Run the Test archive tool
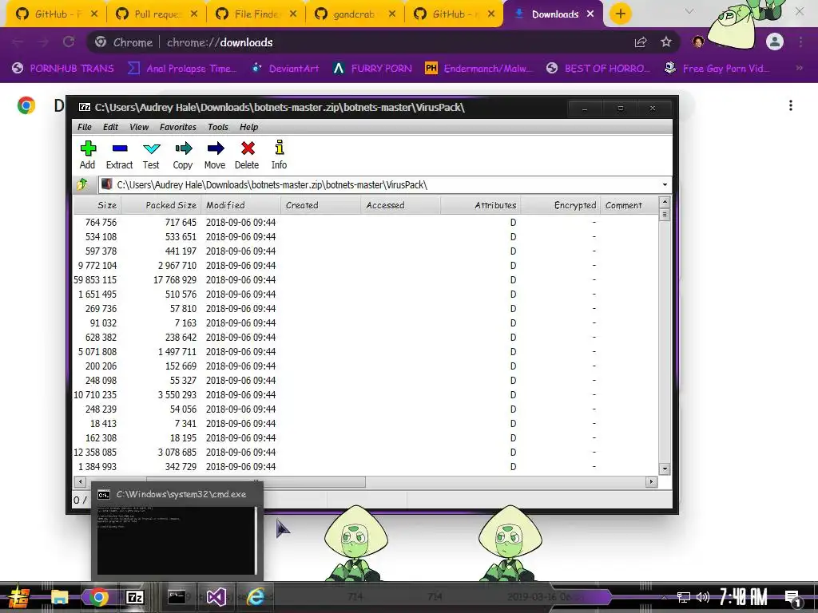This screenshot has height=613, width=818. 151,155
